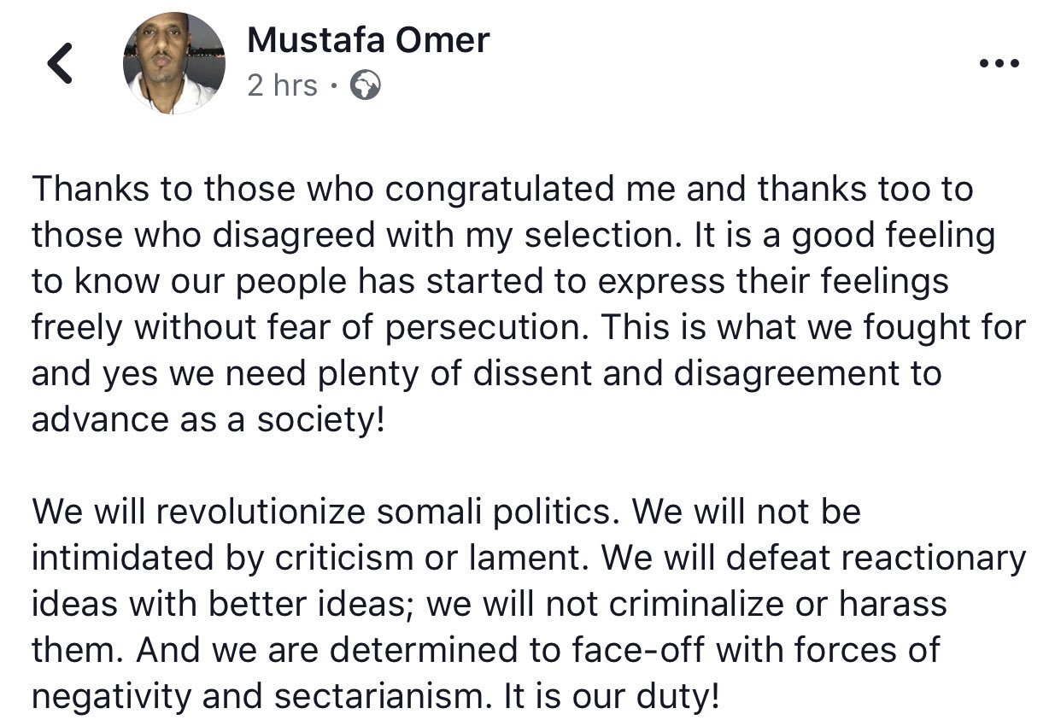The image size is (1061, 720).
Task: Click the line starting 'Thanks to those who congratulated'
Action: tap(502, 190)
